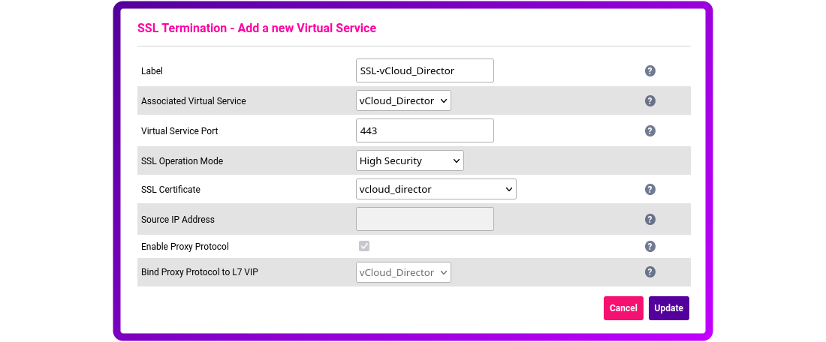Open help for Associated Virtual Service
This screenshot has height=342, width=826.
[650, 101]
